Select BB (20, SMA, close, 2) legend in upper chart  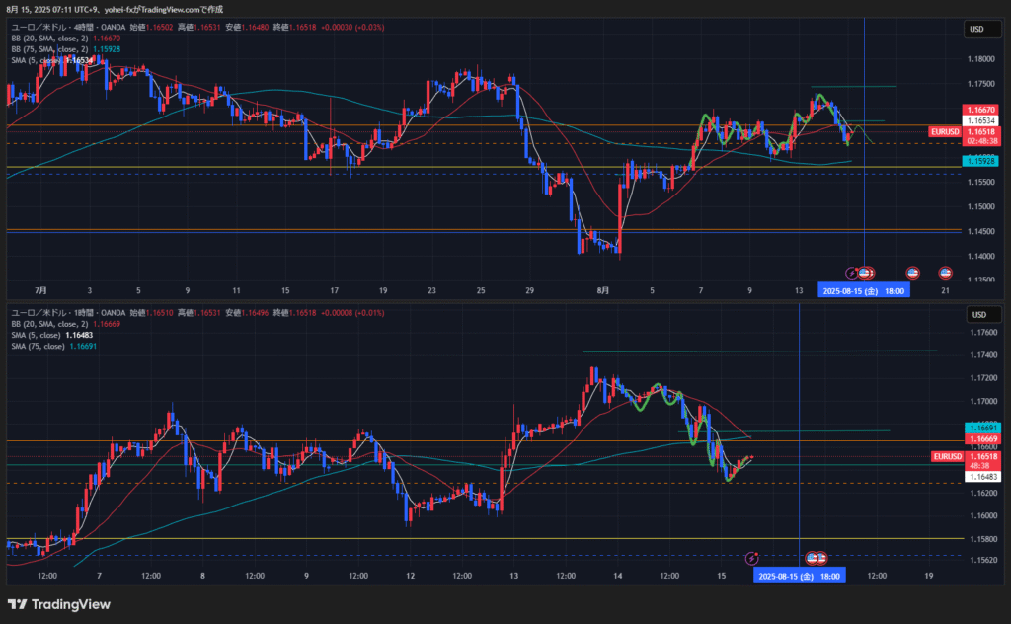(x=49, y=39)
